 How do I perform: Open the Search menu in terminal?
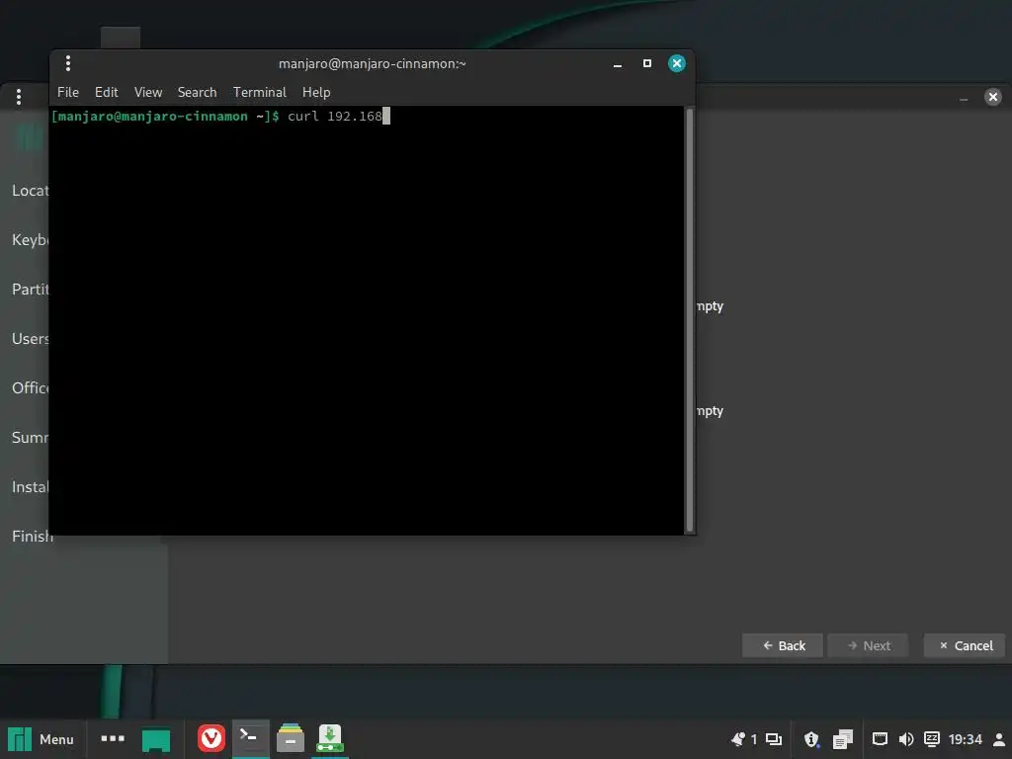[x=197, y=92]
